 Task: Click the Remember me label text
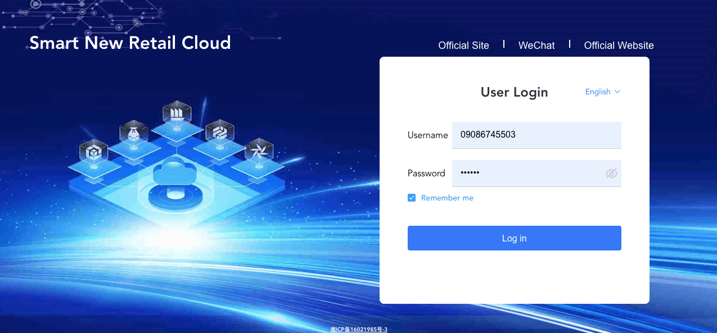(447, 198)
